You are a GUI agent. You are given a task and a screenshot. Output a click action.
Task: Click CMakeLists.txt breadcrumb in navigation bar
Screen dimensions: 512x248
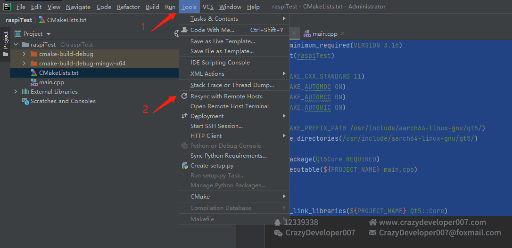coord(66,20)
